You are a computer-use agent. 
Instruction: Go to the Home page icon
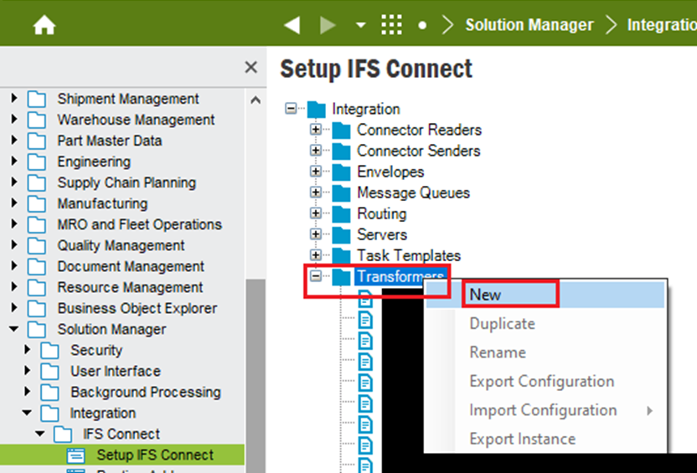(44, 25)
